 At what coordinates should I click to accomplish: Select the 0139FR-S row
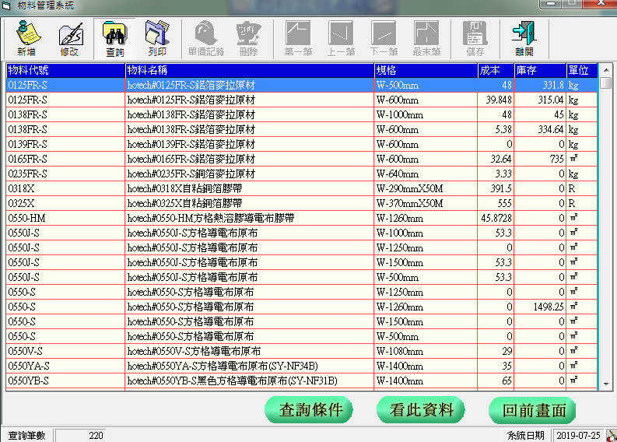pyautogui.click(x=302, y=144)
